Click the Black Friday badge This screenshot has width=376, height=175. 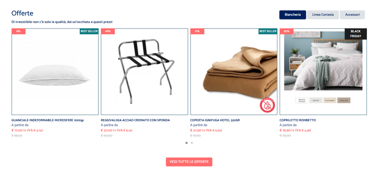point(355,34)
